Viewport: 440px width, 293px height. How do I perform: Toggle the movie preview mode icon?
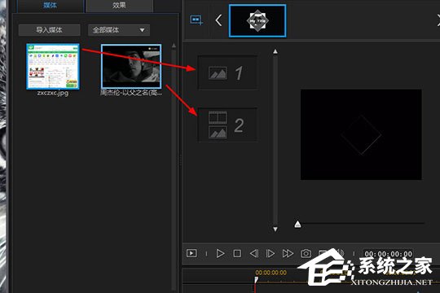(191, 253)
